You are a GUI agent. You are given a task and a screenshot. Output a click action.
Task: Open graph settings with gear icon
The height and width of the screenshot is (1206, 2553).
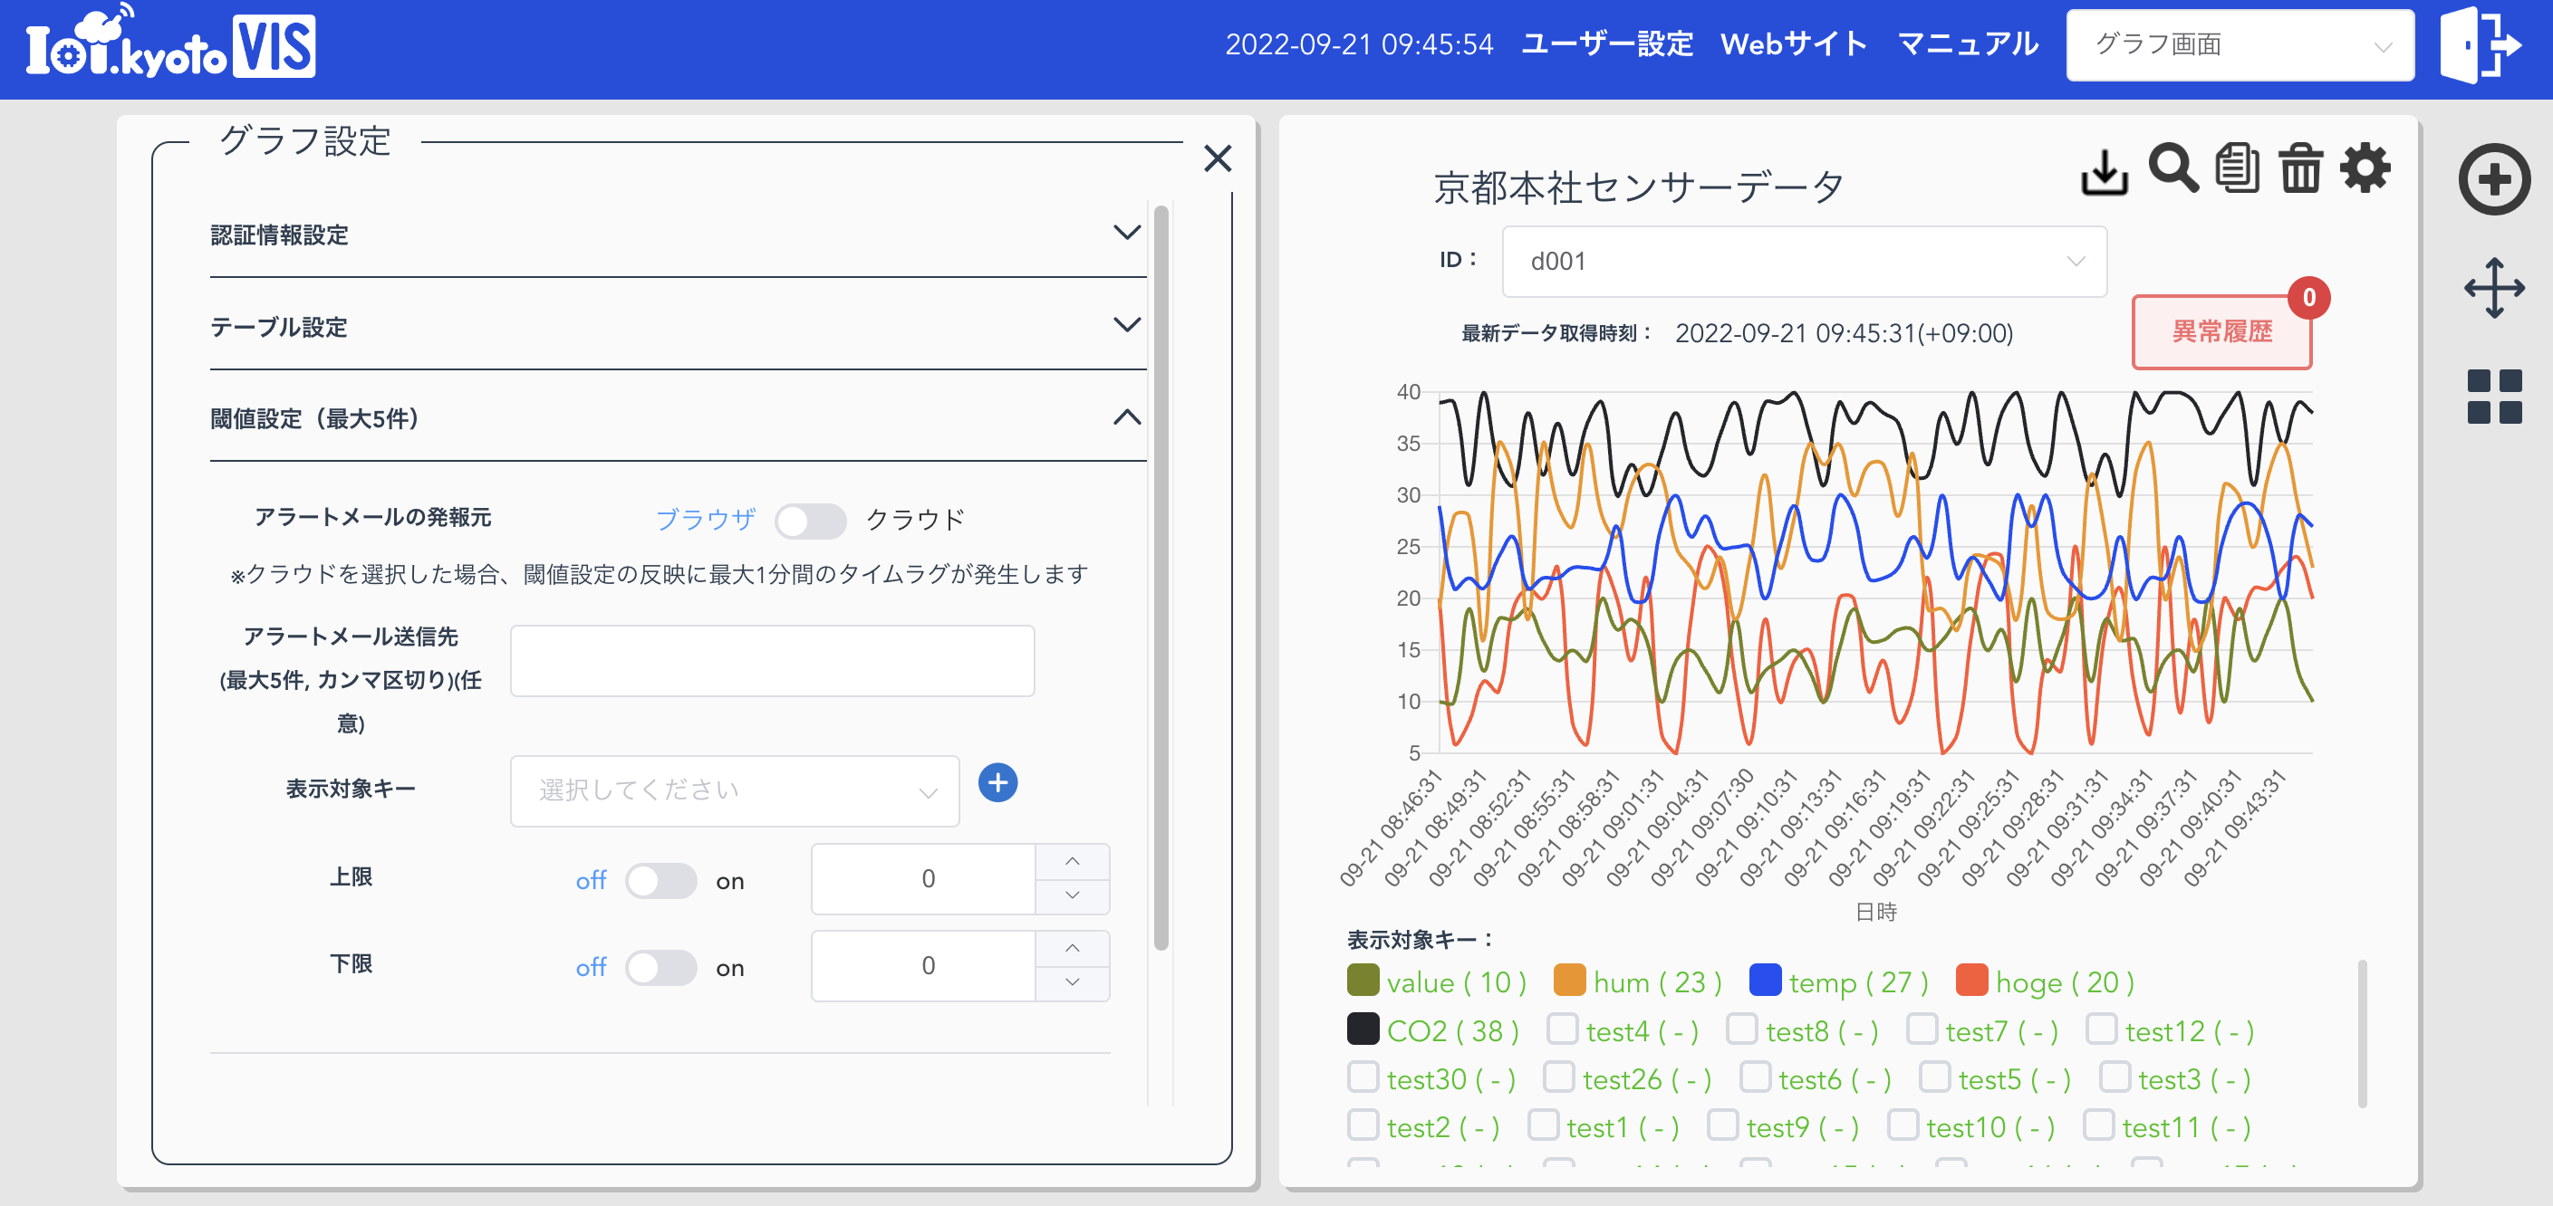tap(2365, 168)
